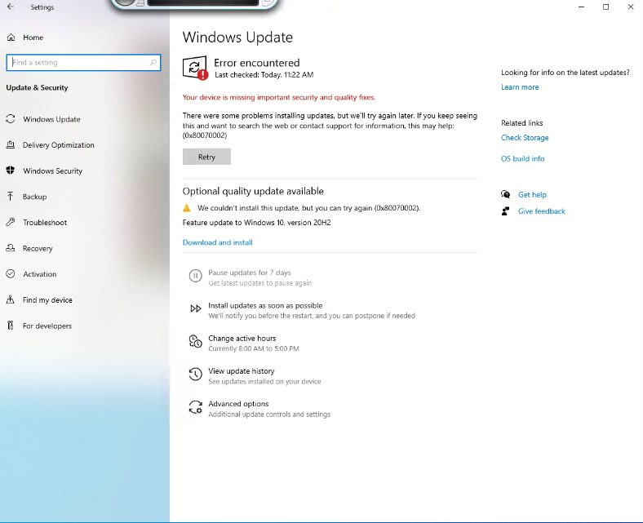643x523 pixels.
Task: Select the Activation checkmark icon
Action: pyautogui.click(x=11, y=273)
